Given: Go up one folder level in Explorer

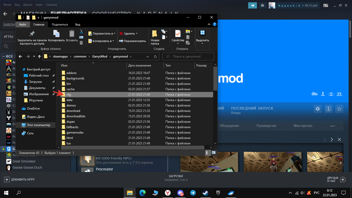Looking at the screenshot, I should tap(39, 56).
